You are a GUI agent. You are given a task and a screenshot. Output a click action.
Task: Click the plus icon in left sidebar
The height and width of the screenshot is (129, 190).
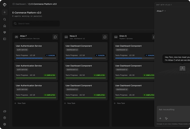point(5,12)
